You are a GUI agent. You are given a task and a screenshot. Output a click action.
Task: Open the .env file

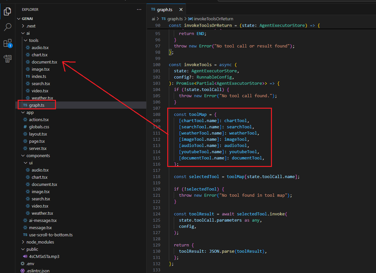click(30, 264)
